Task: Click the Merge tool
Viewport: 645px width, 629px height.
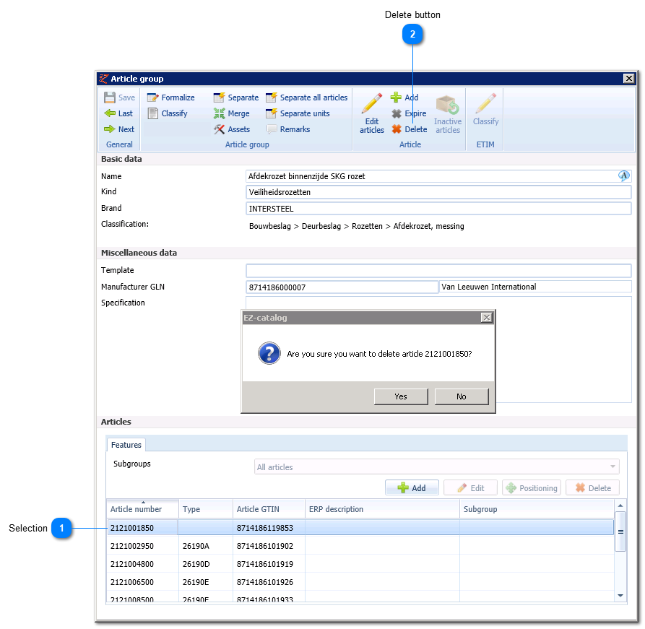Action: pyautogui.click(x=232, y=113)
